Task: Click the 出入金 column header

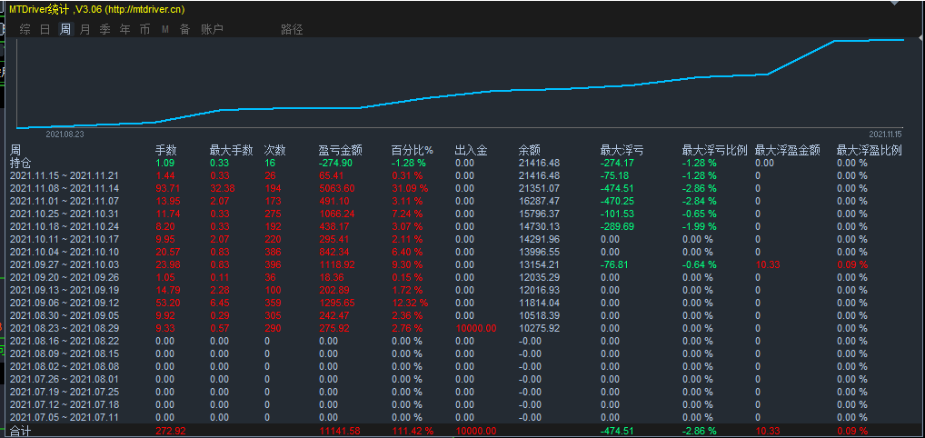Action: [472, 151]
